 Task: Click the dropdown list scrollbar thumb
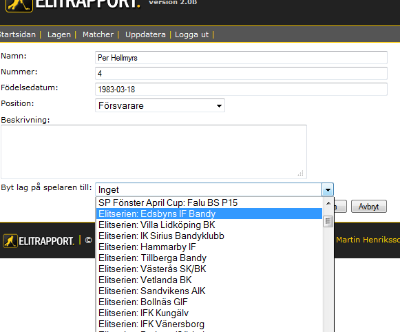pyautogui.click(x=328, y=221)
